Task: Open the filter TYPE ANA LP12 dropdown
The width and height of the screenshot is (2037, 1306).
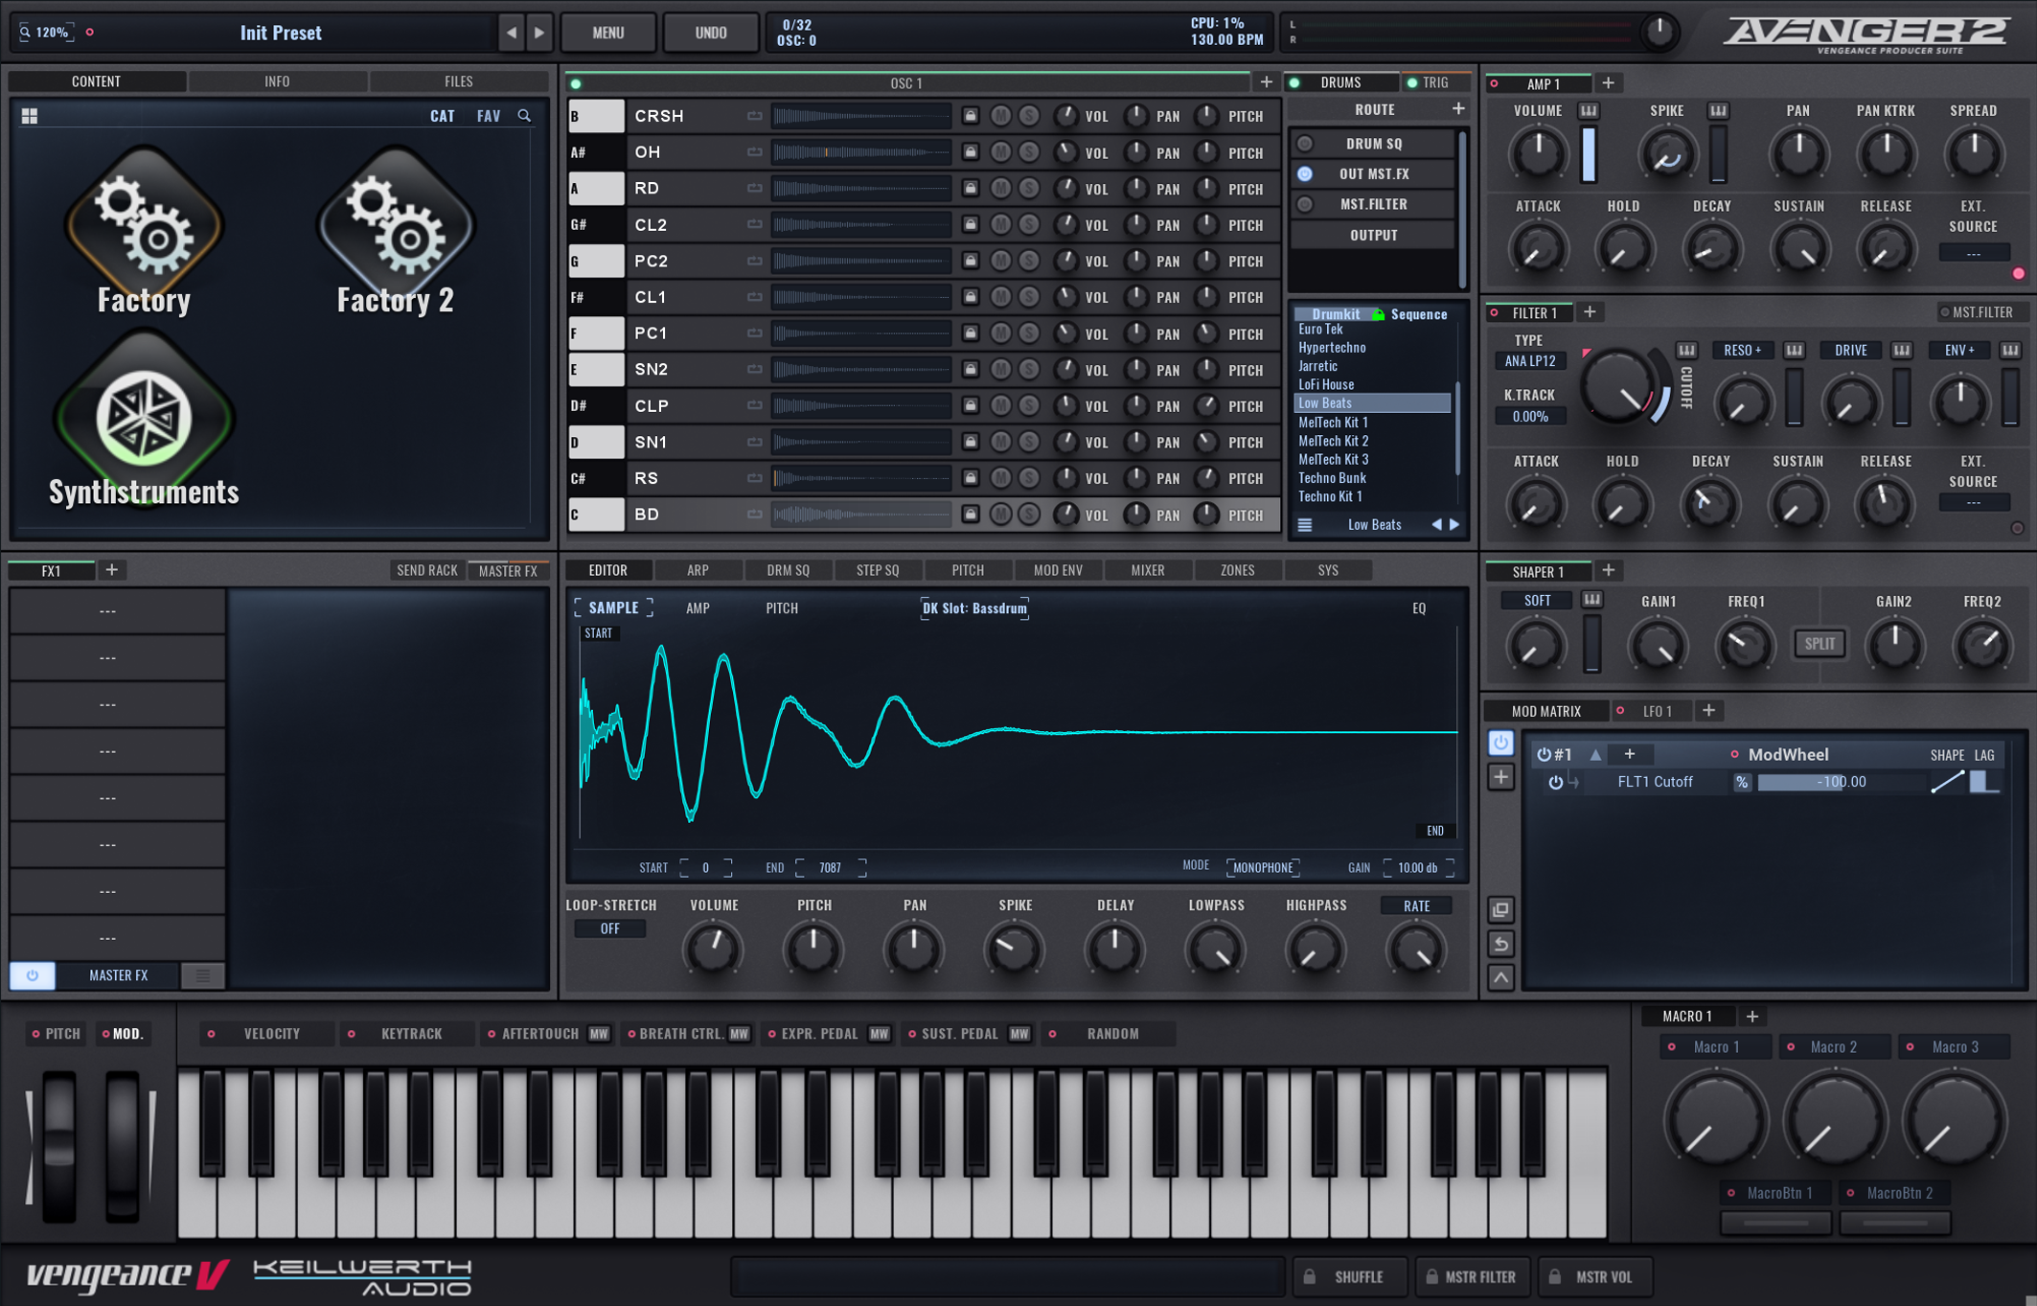Action: (1529, 361)
